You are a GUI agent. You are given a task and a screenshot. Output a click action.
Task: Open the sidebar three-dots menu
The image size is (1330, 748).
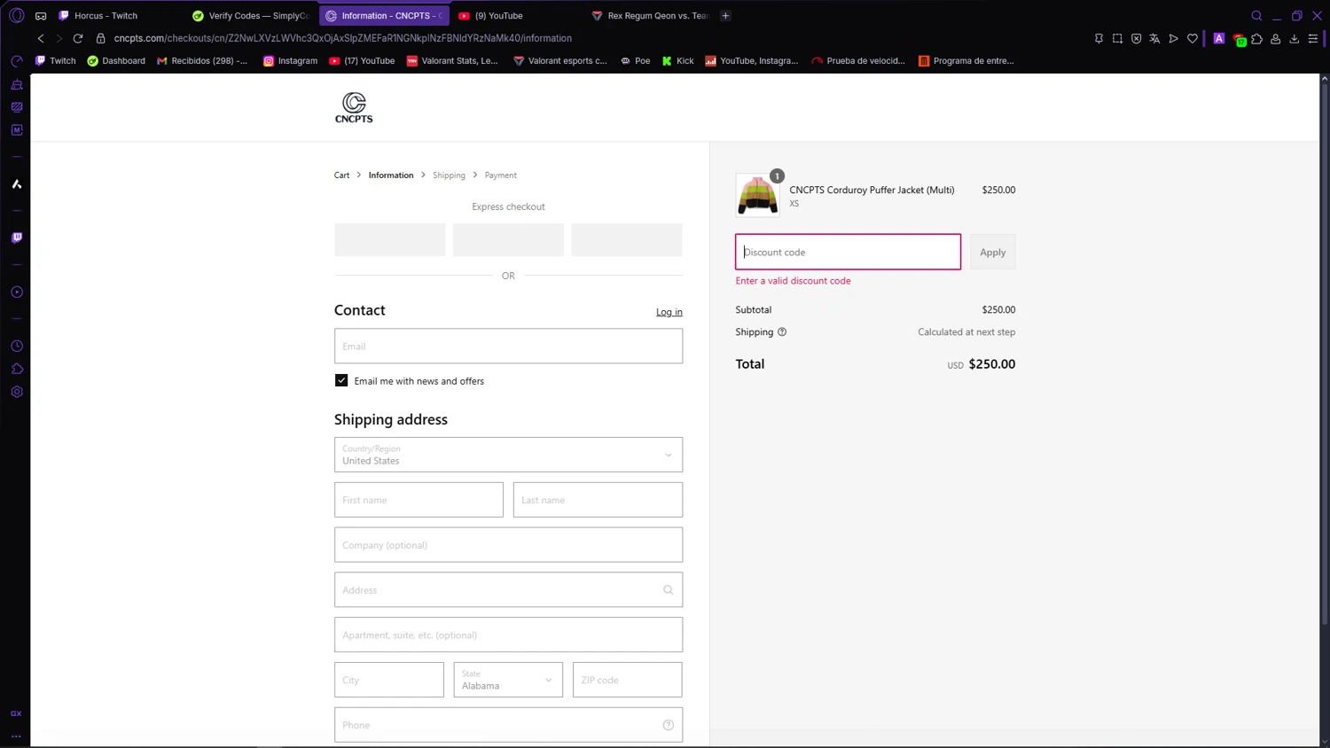tap(16, 736)
